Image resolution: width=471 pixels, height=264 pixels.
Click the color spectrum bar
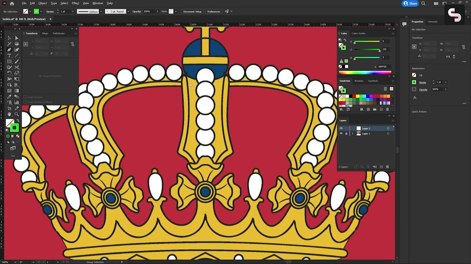click(x=365, y=73)
